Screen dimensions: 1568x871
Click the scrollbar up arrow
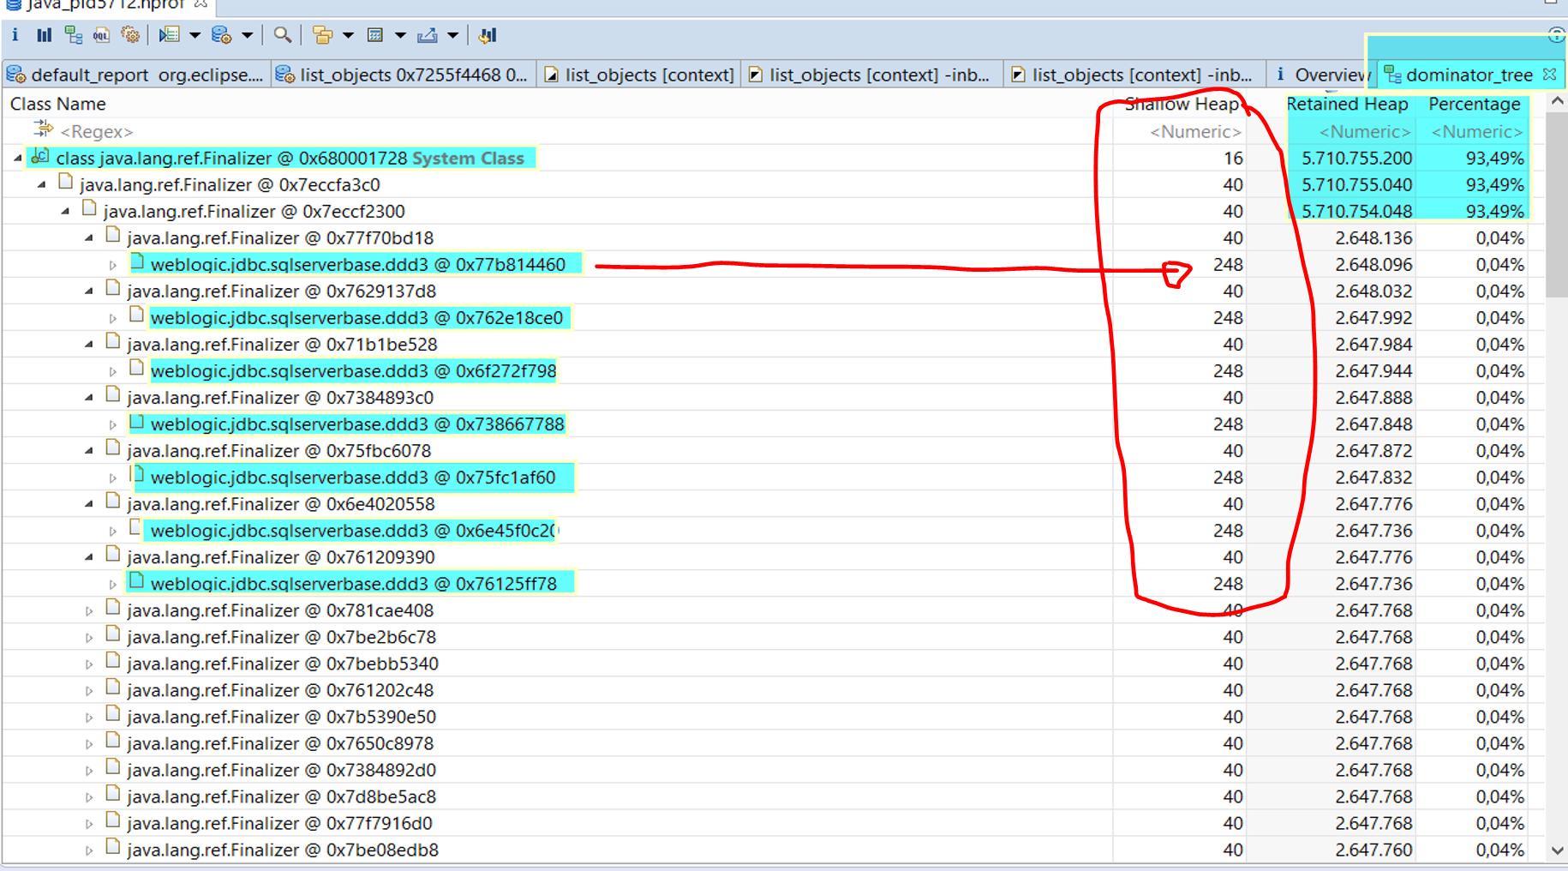click(1557, 101)
